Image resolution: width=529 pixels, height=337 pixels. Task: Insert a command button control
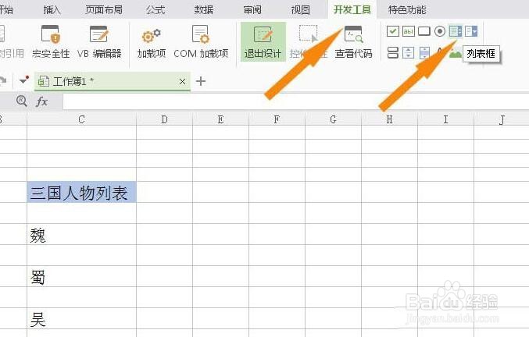[424, 31]
